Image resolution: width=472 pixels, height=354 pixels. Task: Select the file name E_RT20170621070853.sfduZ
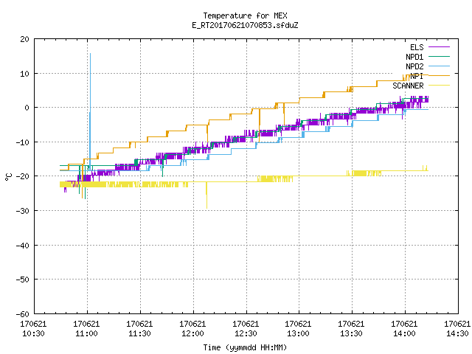[x=245, y=25]
